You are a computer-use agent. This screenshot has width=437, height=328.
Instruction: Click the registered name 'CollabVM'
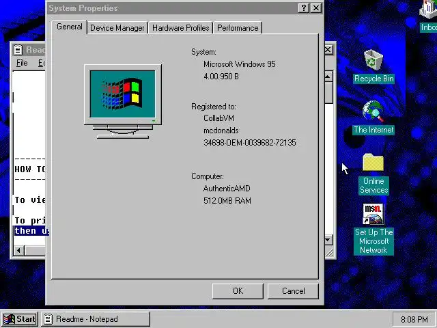218,118
